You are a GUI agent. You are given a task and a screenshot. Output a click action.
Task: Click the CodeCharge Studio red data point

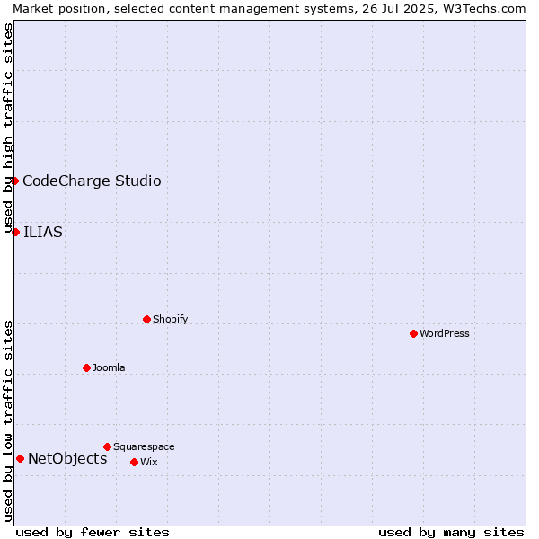(14, 181)
